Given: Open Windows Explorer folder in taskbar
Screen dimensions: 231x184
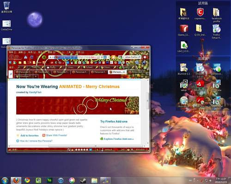Looking at the screenshot, I should tap(94, 180).
